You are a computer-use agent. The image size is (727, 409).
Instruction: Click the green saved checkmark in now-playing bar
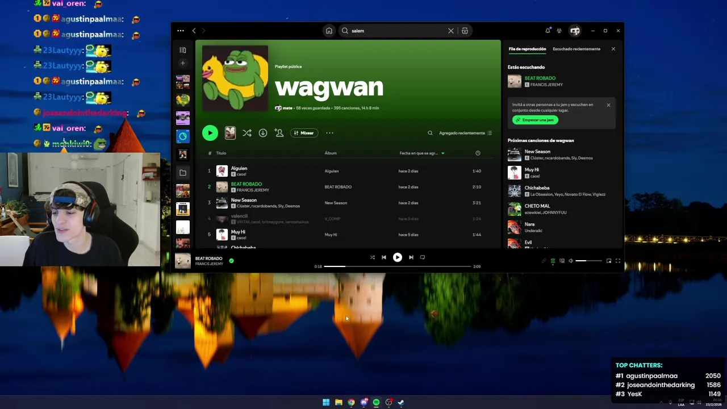coord(231,261)
